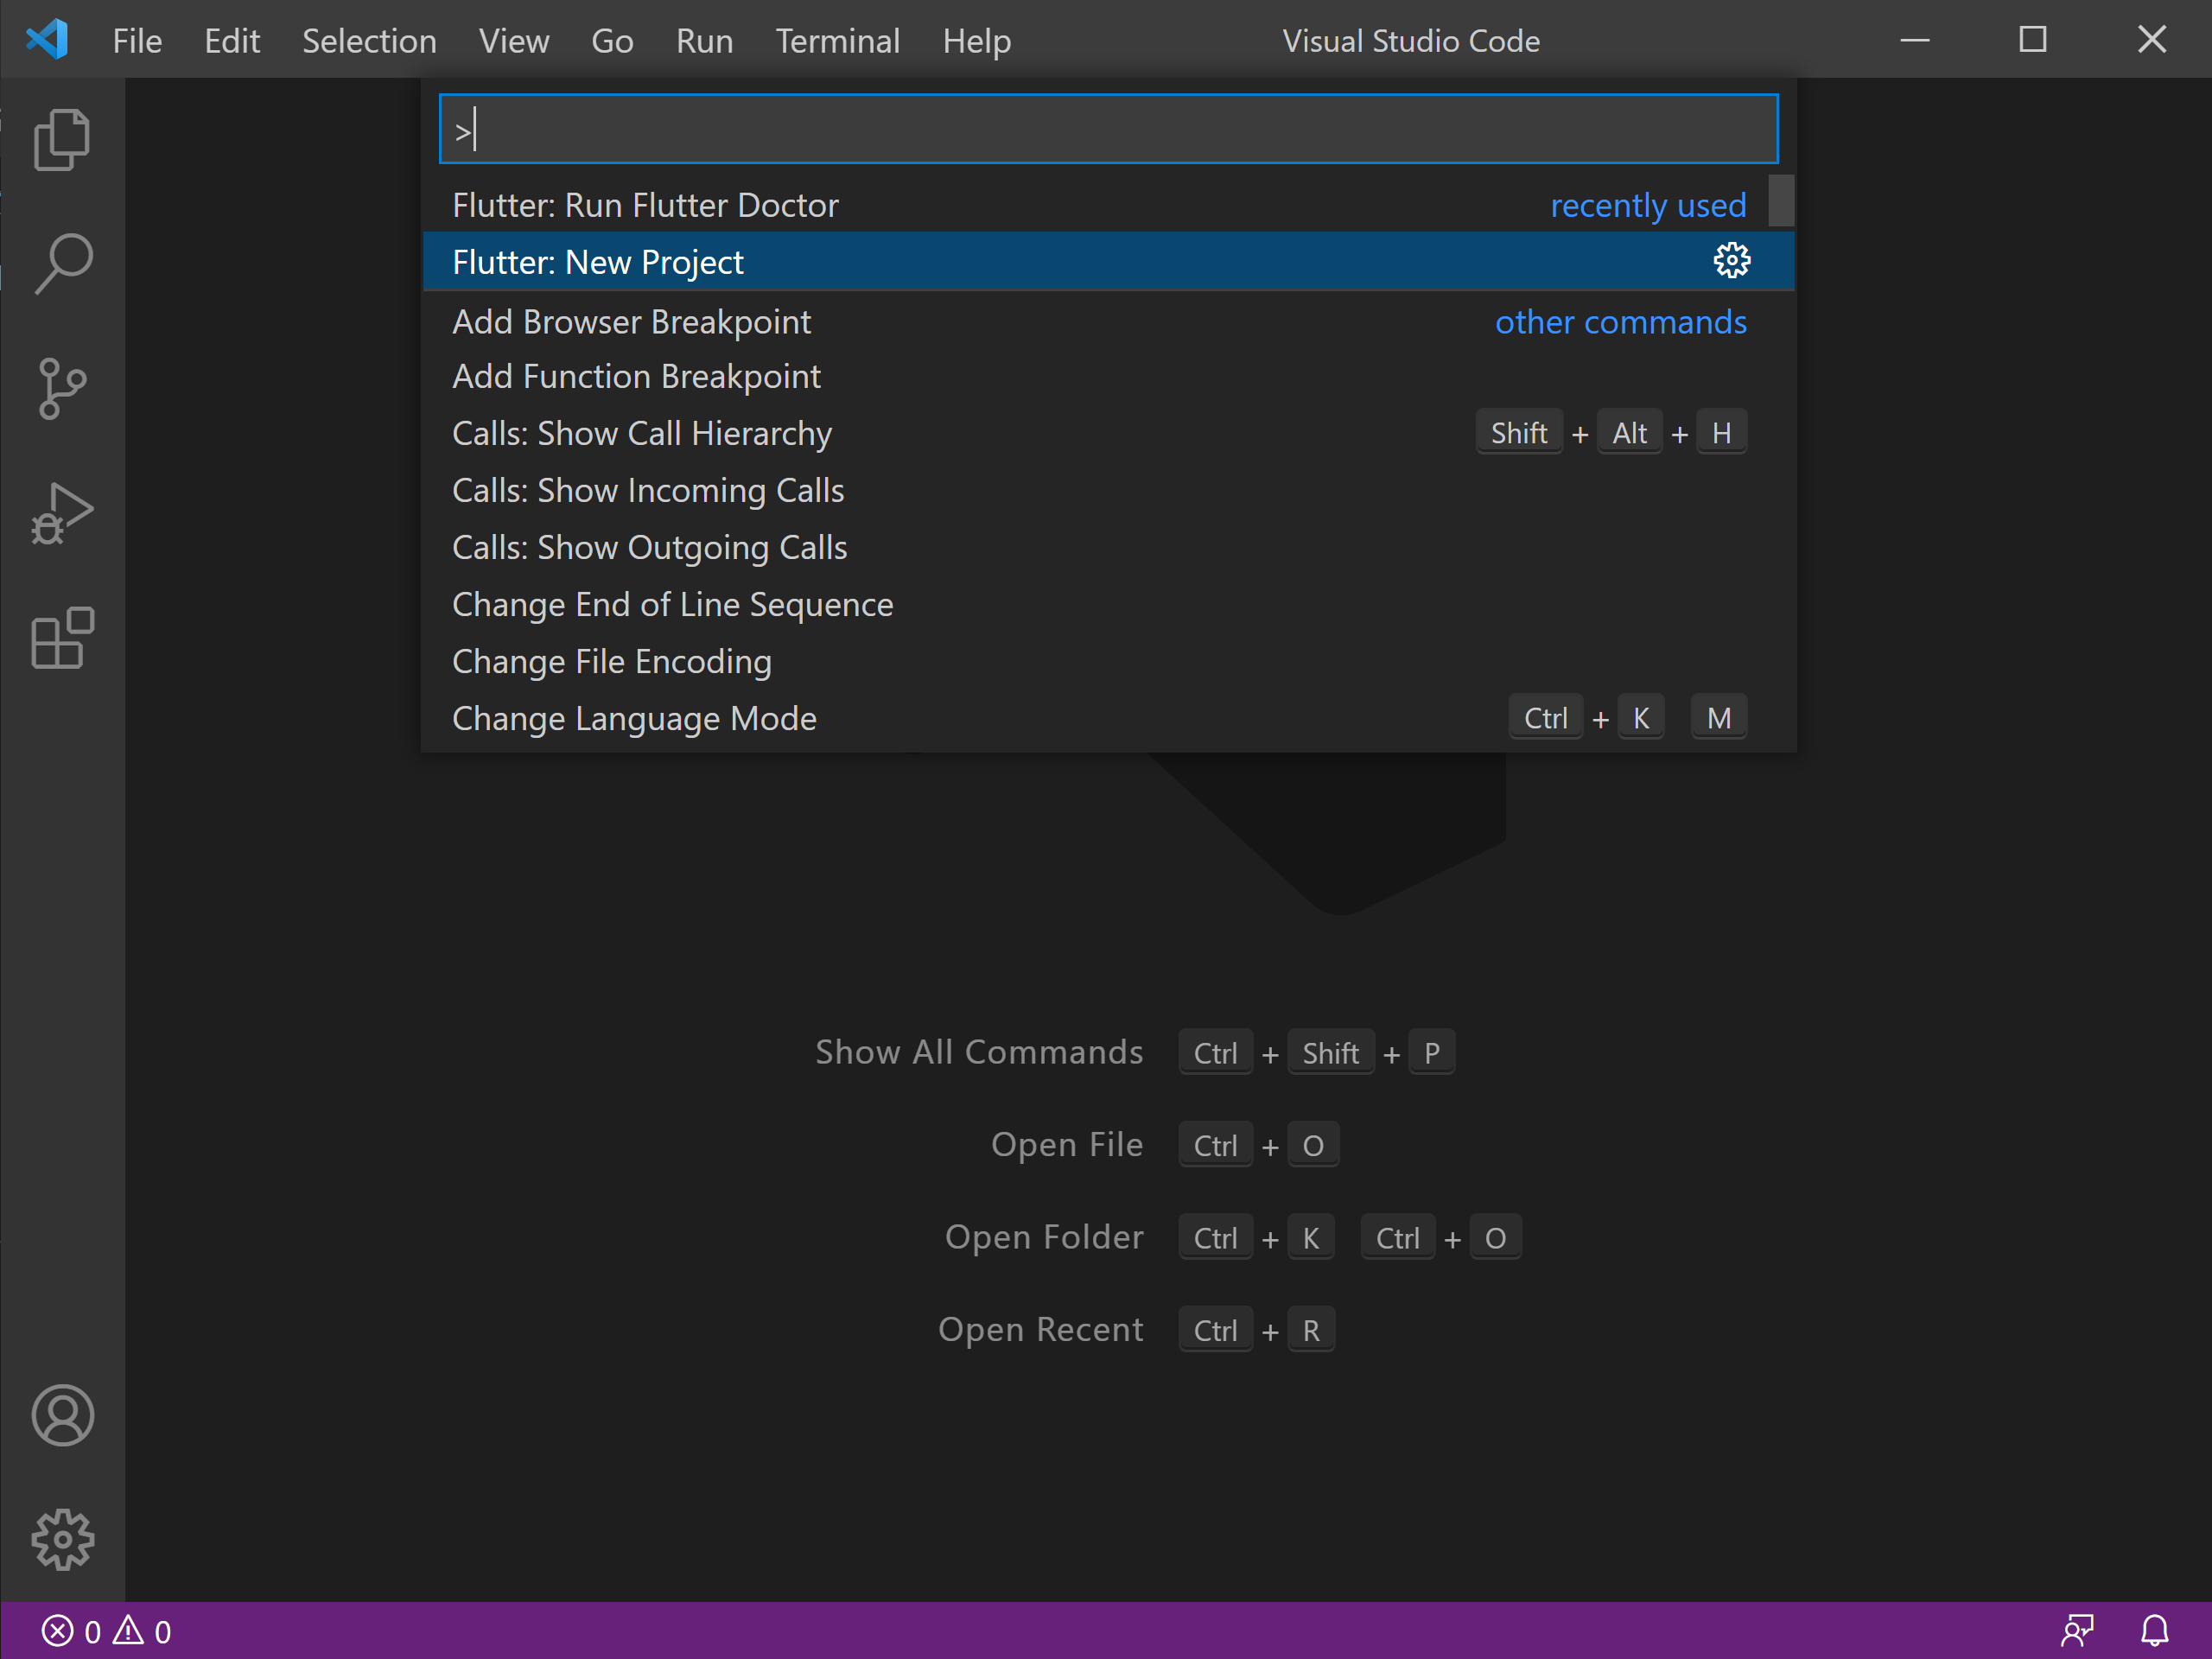The image size is (2212, 1659).
Task: Select Calls: Show Call Hierarchy command
Action: [x=641, y=433]
